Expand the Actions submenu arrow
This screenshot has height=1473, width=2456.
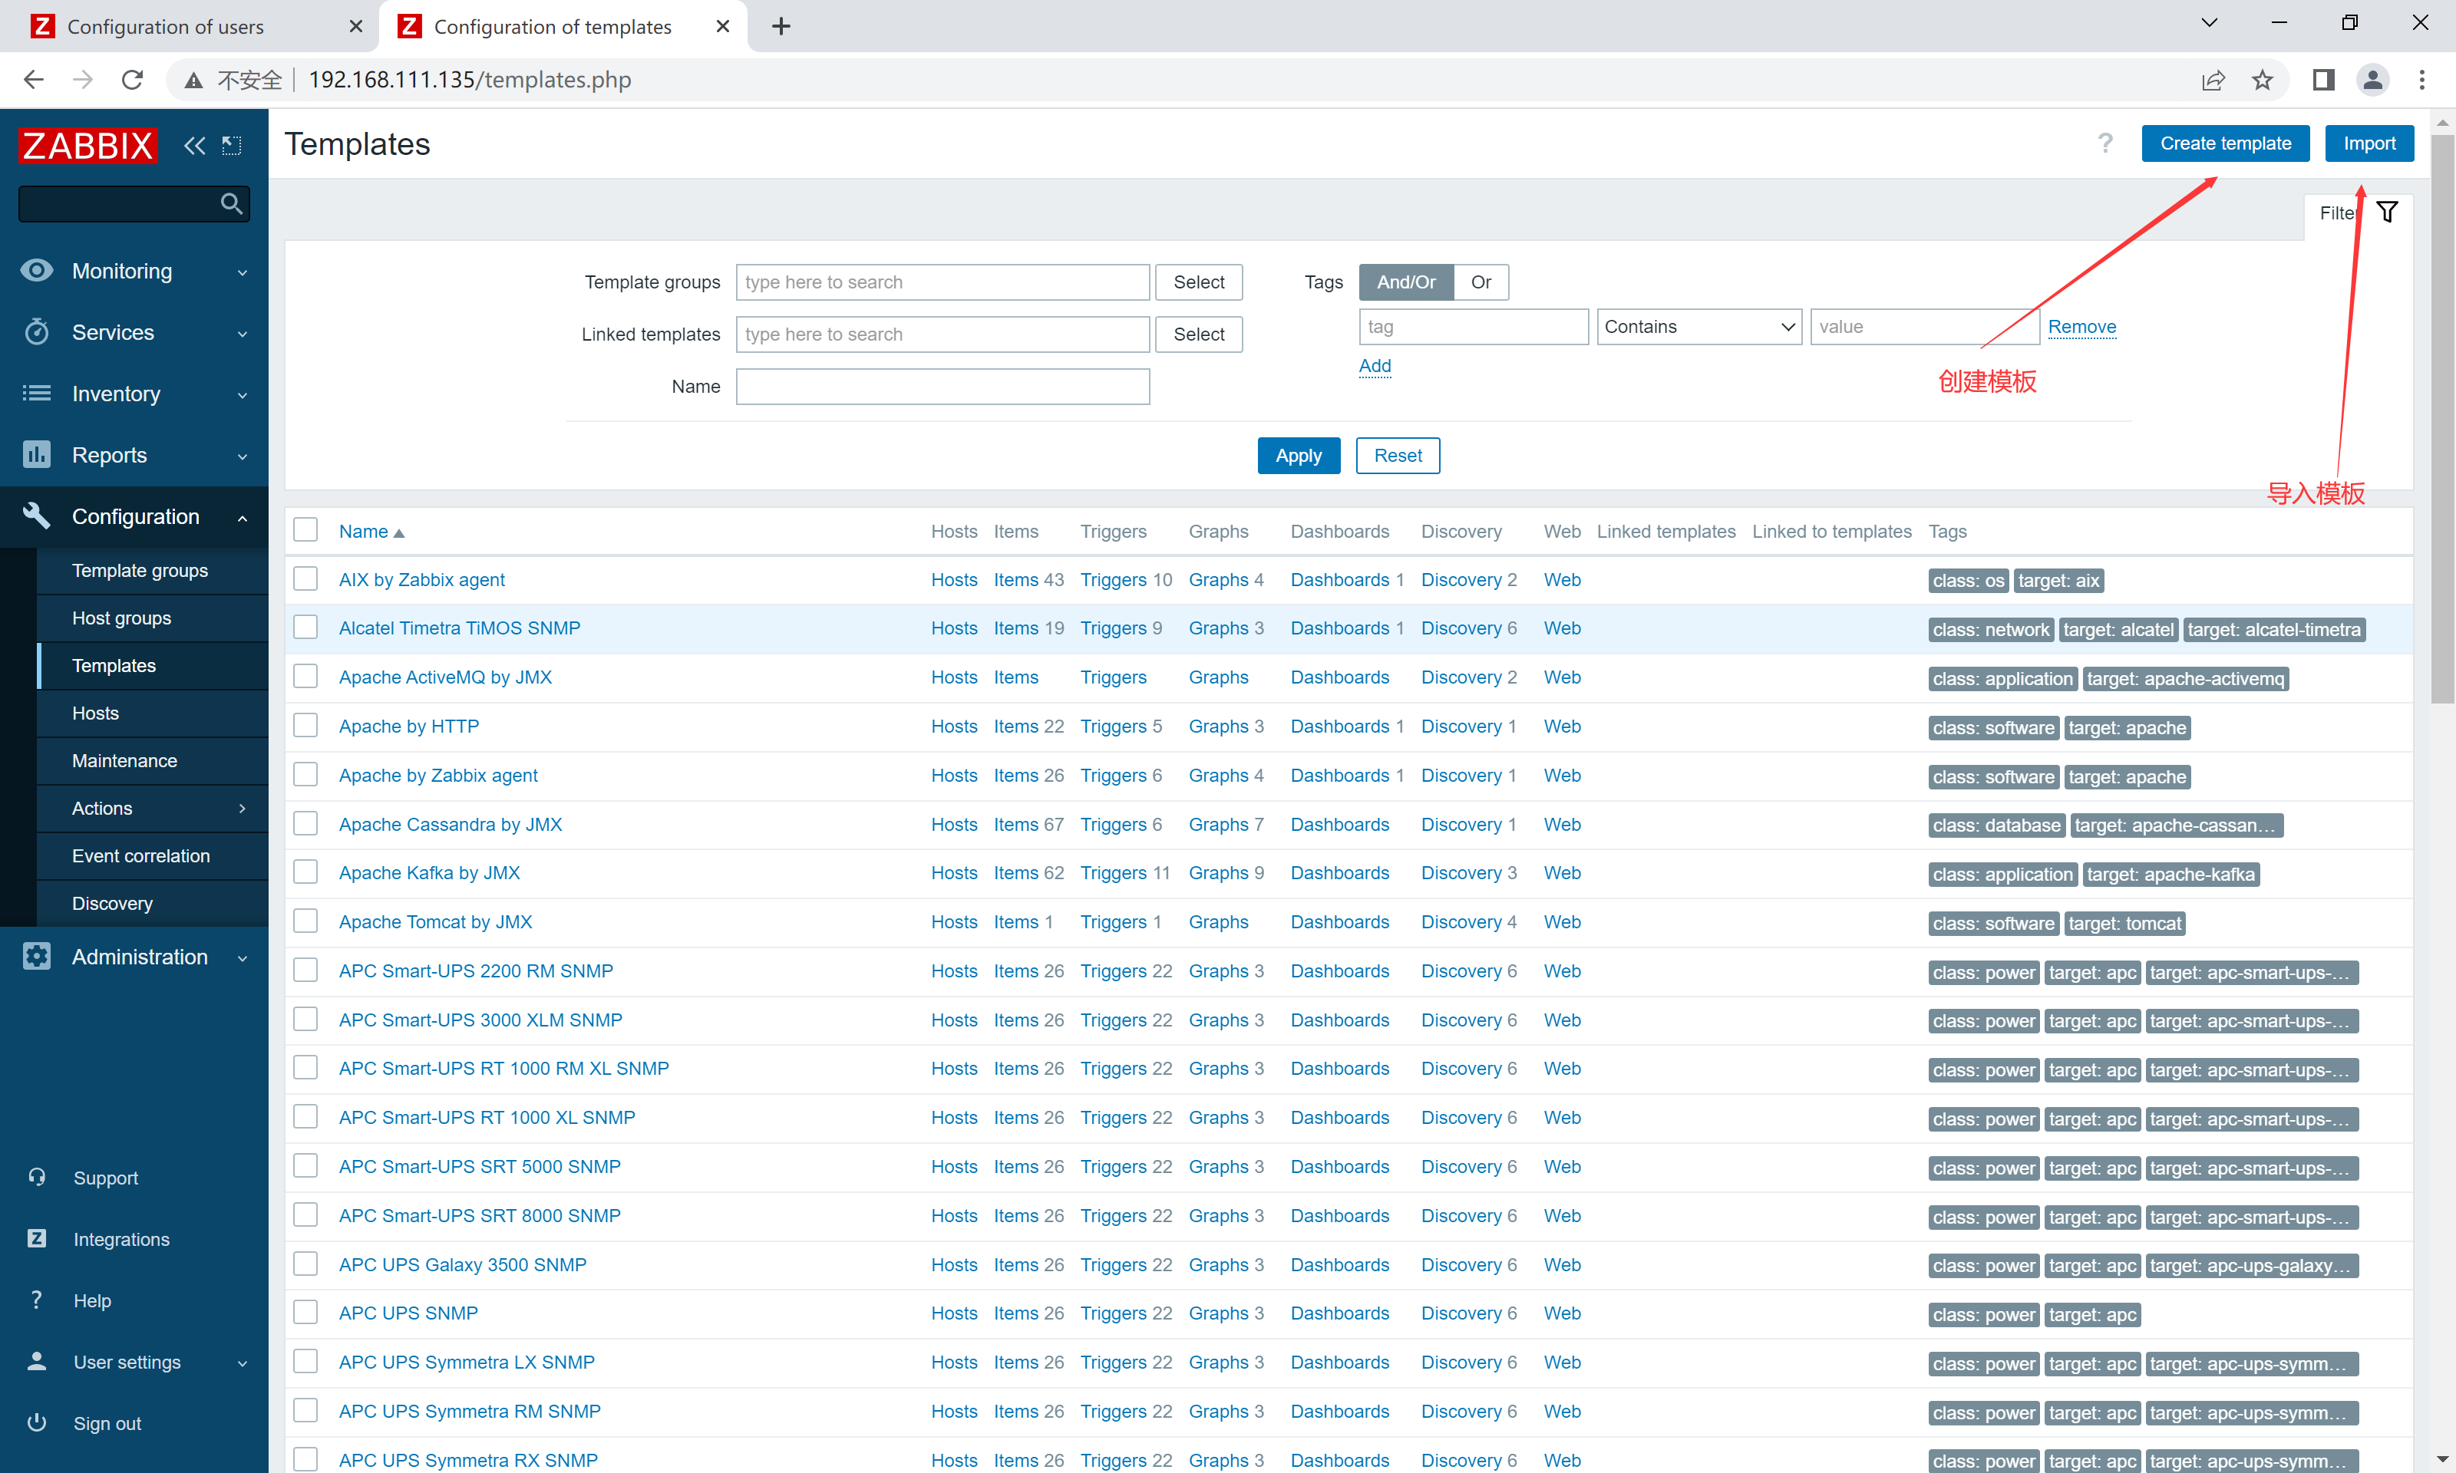pos(243,808)
